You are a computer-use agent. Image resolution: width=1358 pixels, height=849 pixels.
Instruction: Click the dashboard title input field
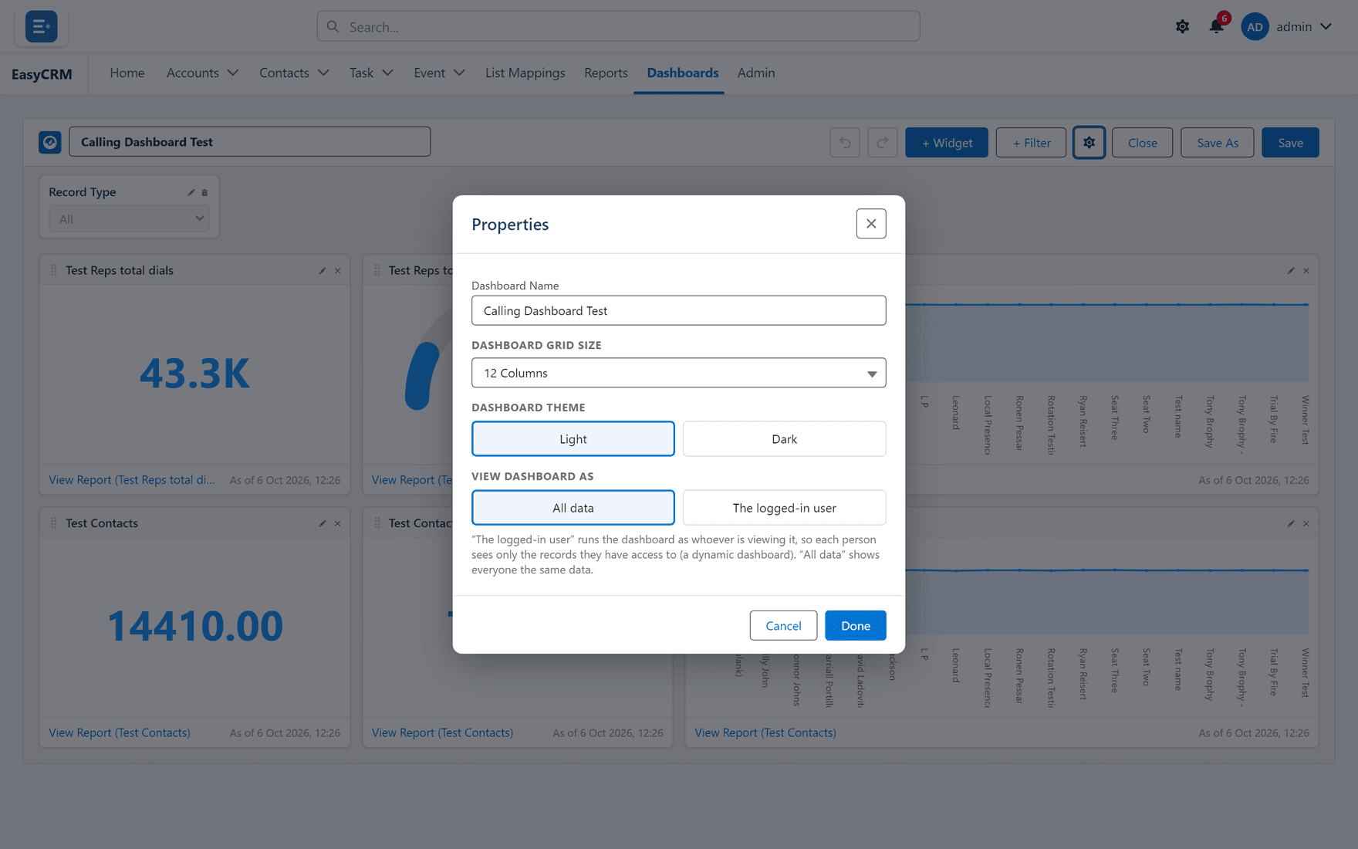click(x=250, y=142)
